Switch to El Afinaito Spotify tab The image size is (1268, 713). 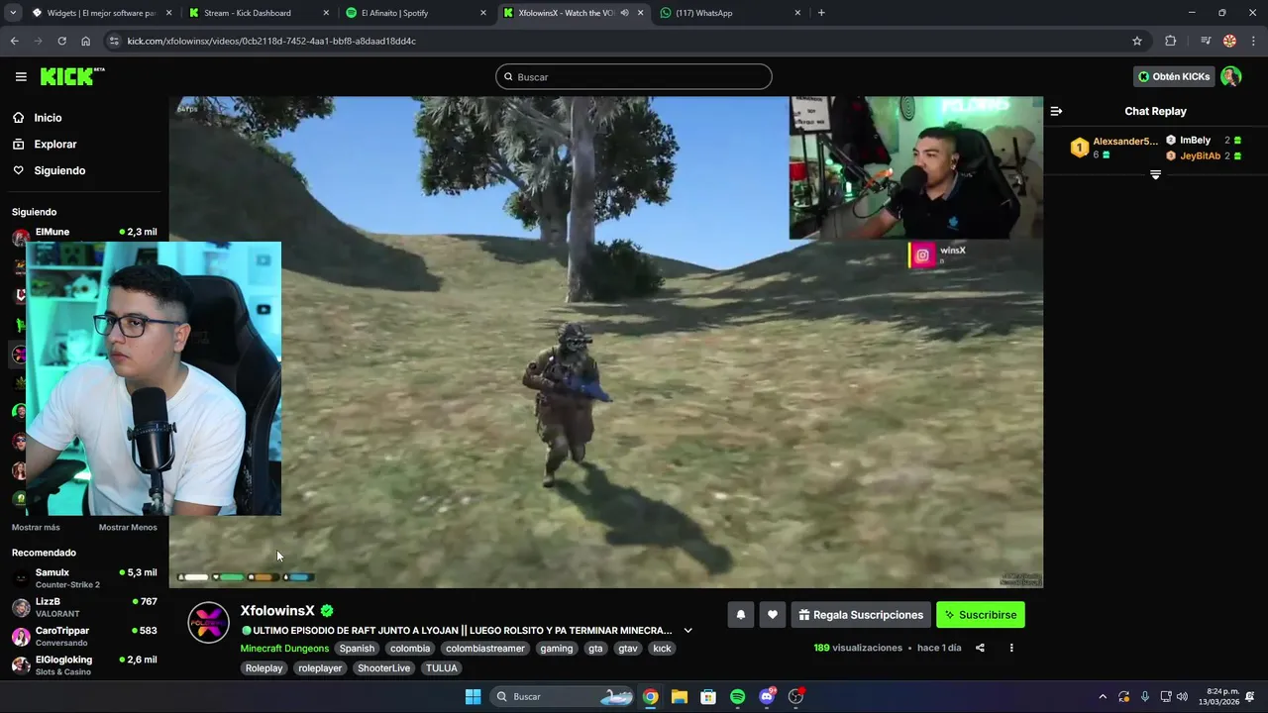(x=414, y=13)
